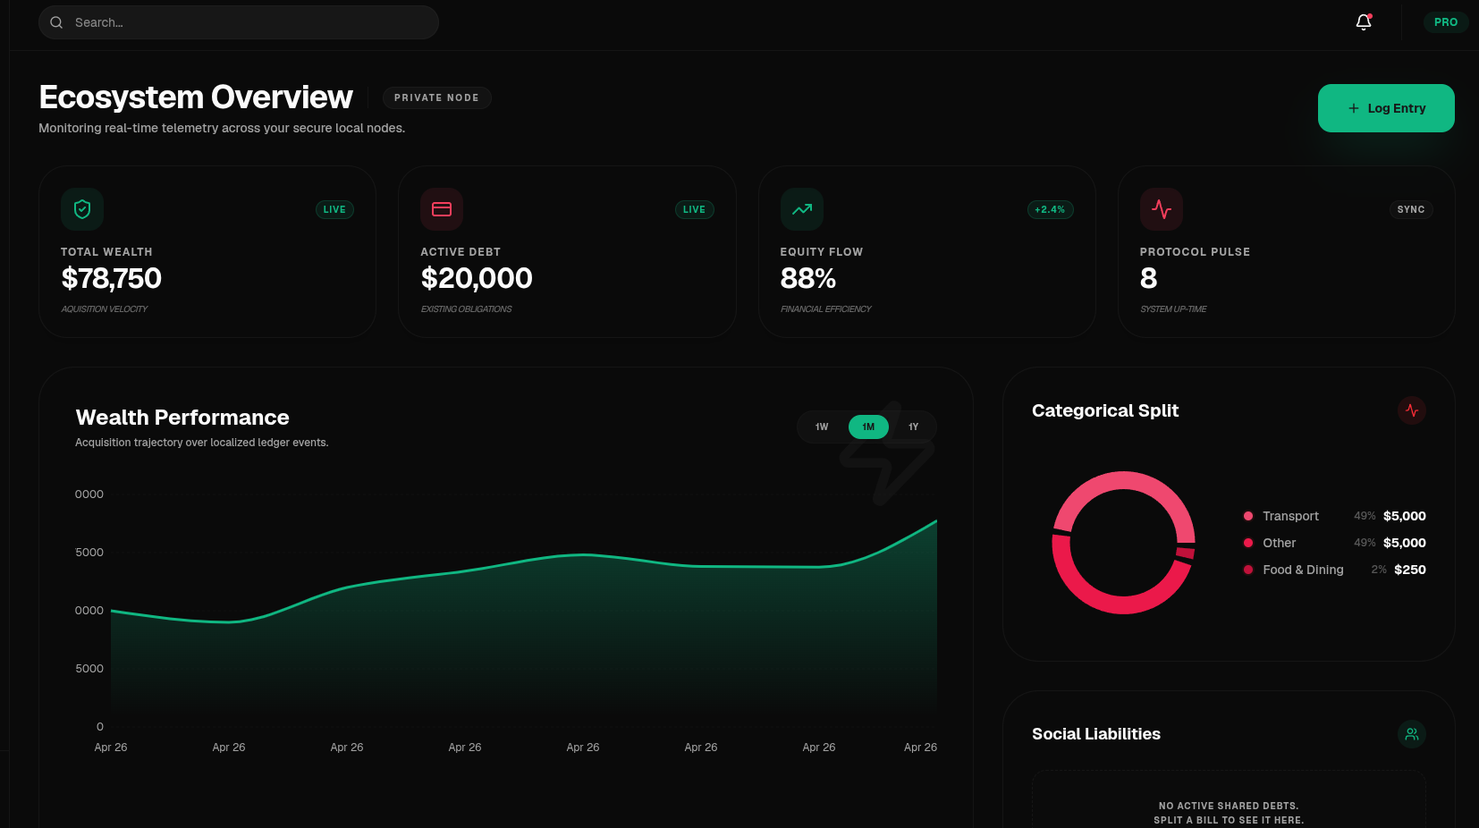Click the credit card icon on Active Debt
This screenshot has height=828, width=1479.
click(442, 209)
